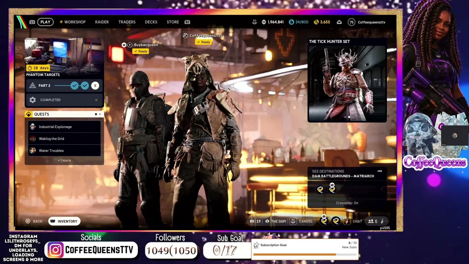The width and height of the screenshot is (469, 264).
Task: Switch to the WORKSHOP tab
Action: (73, 22)
